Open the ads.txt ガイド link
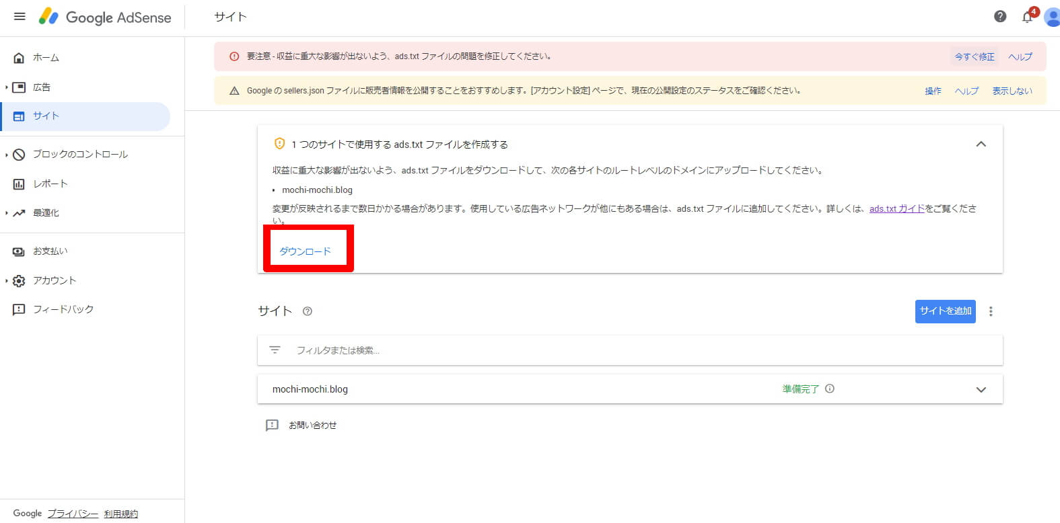The width and height of the screenshot is (1060, 523). 896,209
